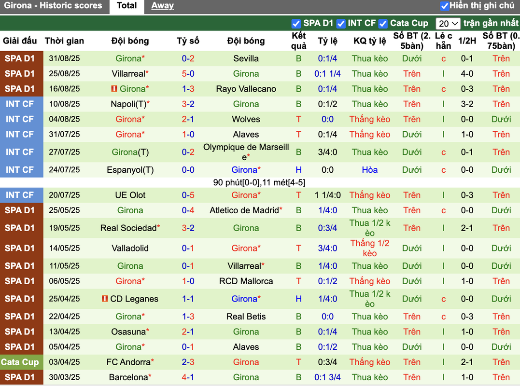
Task: Toggle the Hiển thị ghi chú checkbox
Action: point(444,6)
